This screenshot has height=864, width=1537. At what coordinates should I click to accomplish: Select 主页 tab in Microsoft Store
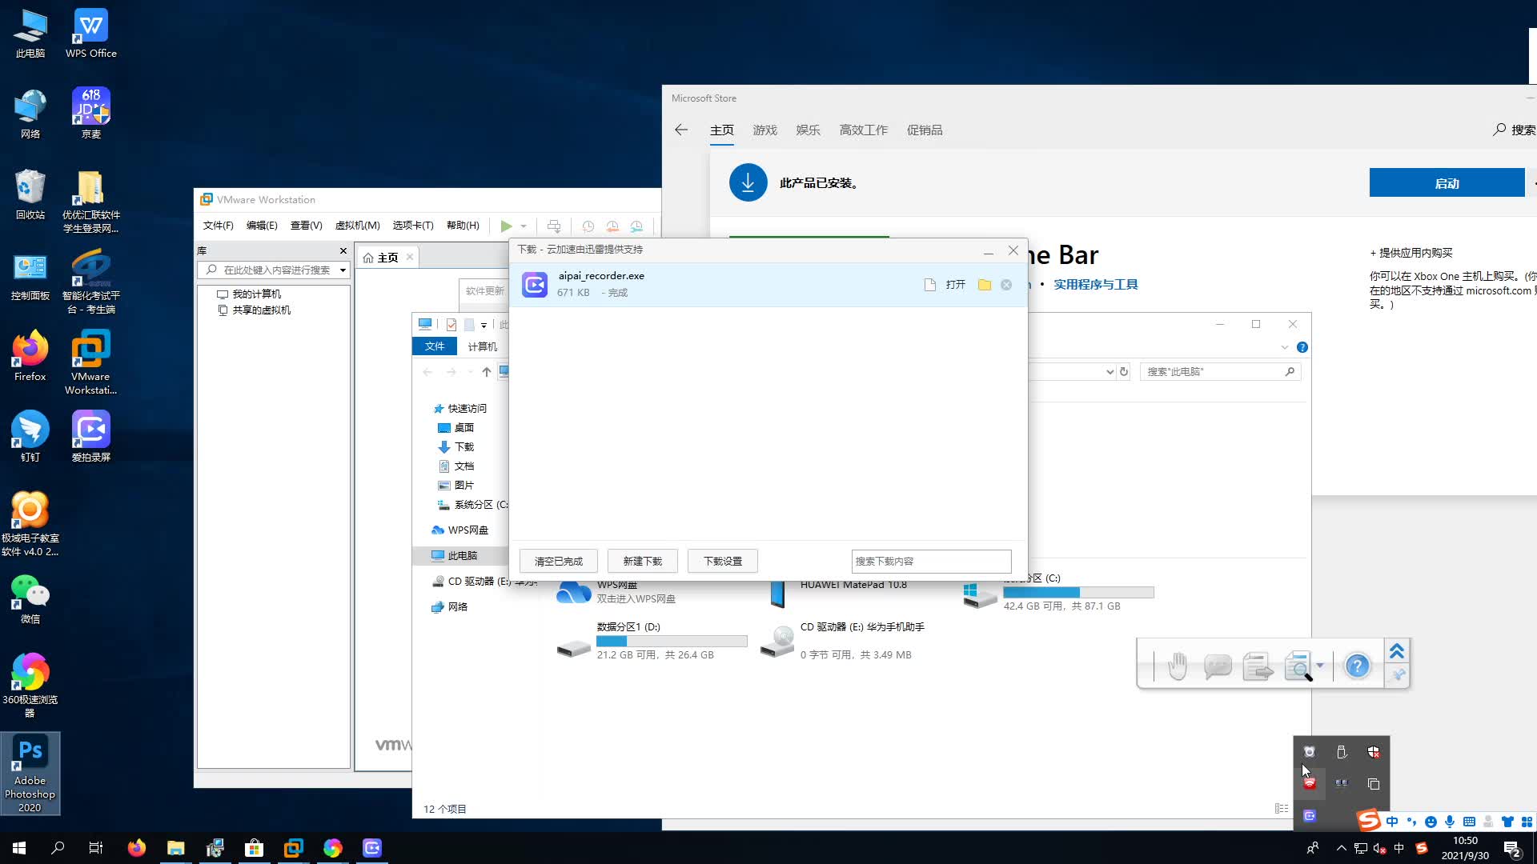coord(721,130)
